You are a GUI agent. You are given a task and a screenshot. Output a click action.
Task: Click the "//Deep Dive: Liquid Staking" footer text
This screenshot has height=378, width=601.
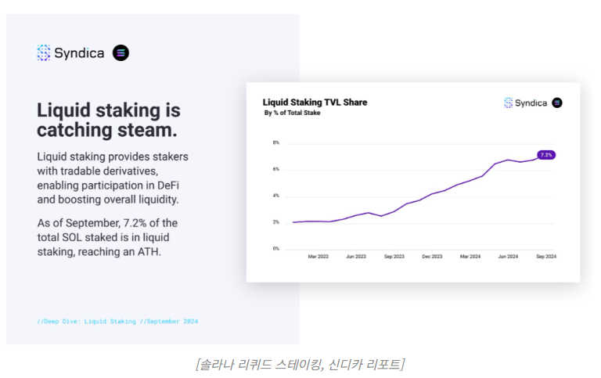pyautogui.click(x=86, y=322)
